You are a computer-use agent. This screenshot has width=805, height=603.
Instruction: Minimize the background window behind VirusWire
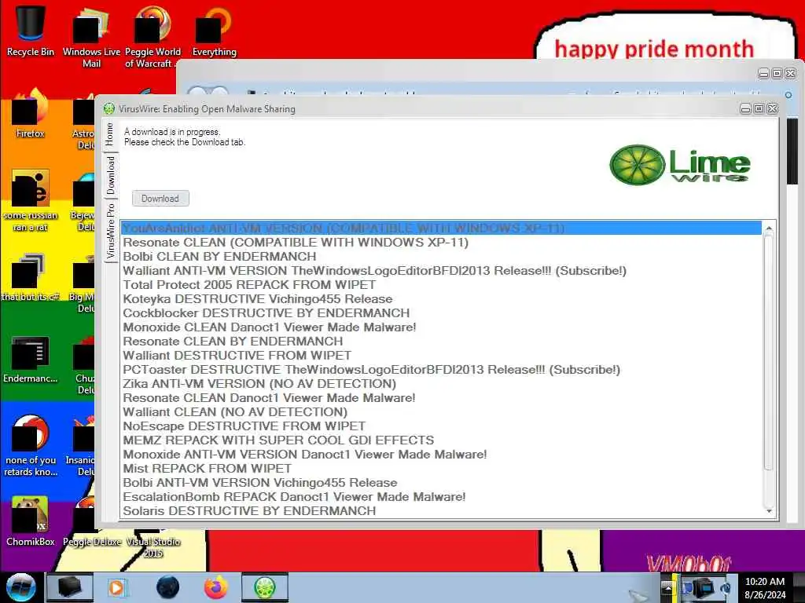coord(764,74)
